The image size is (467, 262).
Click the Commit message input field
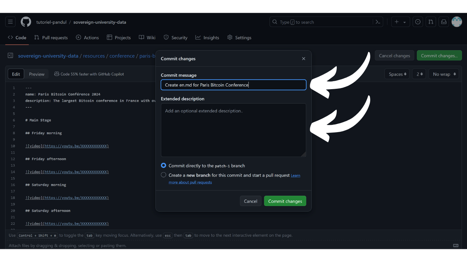pos(233,85)
